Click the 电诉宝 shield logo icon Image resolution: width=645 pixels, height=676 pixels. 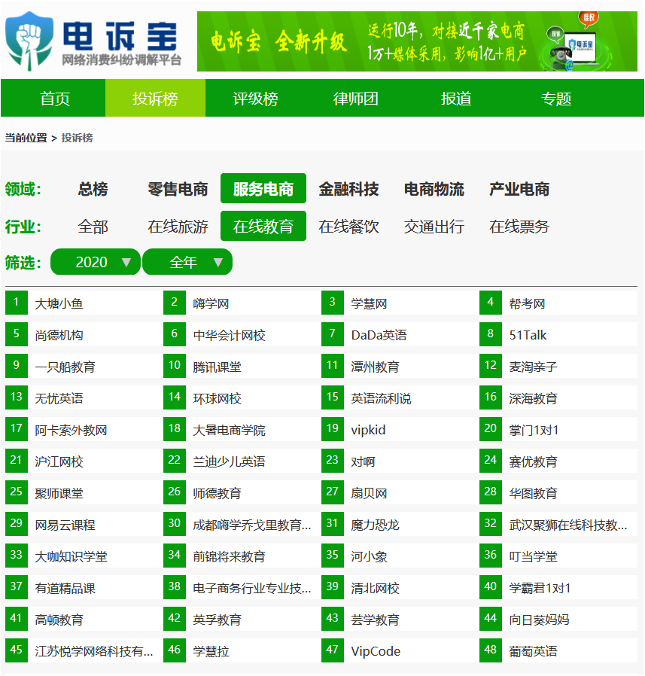coord(29,41)
